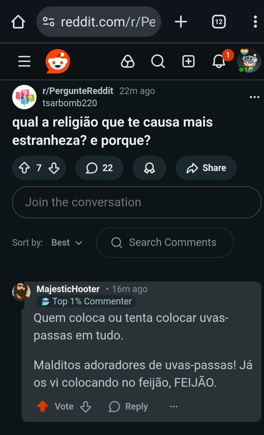This screenshot has height=435, width=264.
Task: Click the Join the conversation field
Action: [x=136, y=202]
